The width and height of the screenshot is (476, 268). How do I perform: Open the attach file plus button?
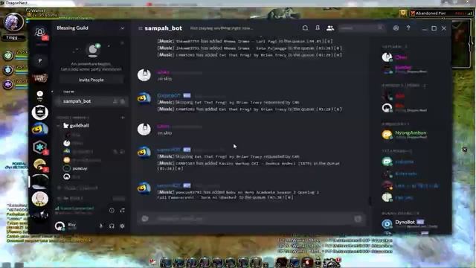coord(145,219)
